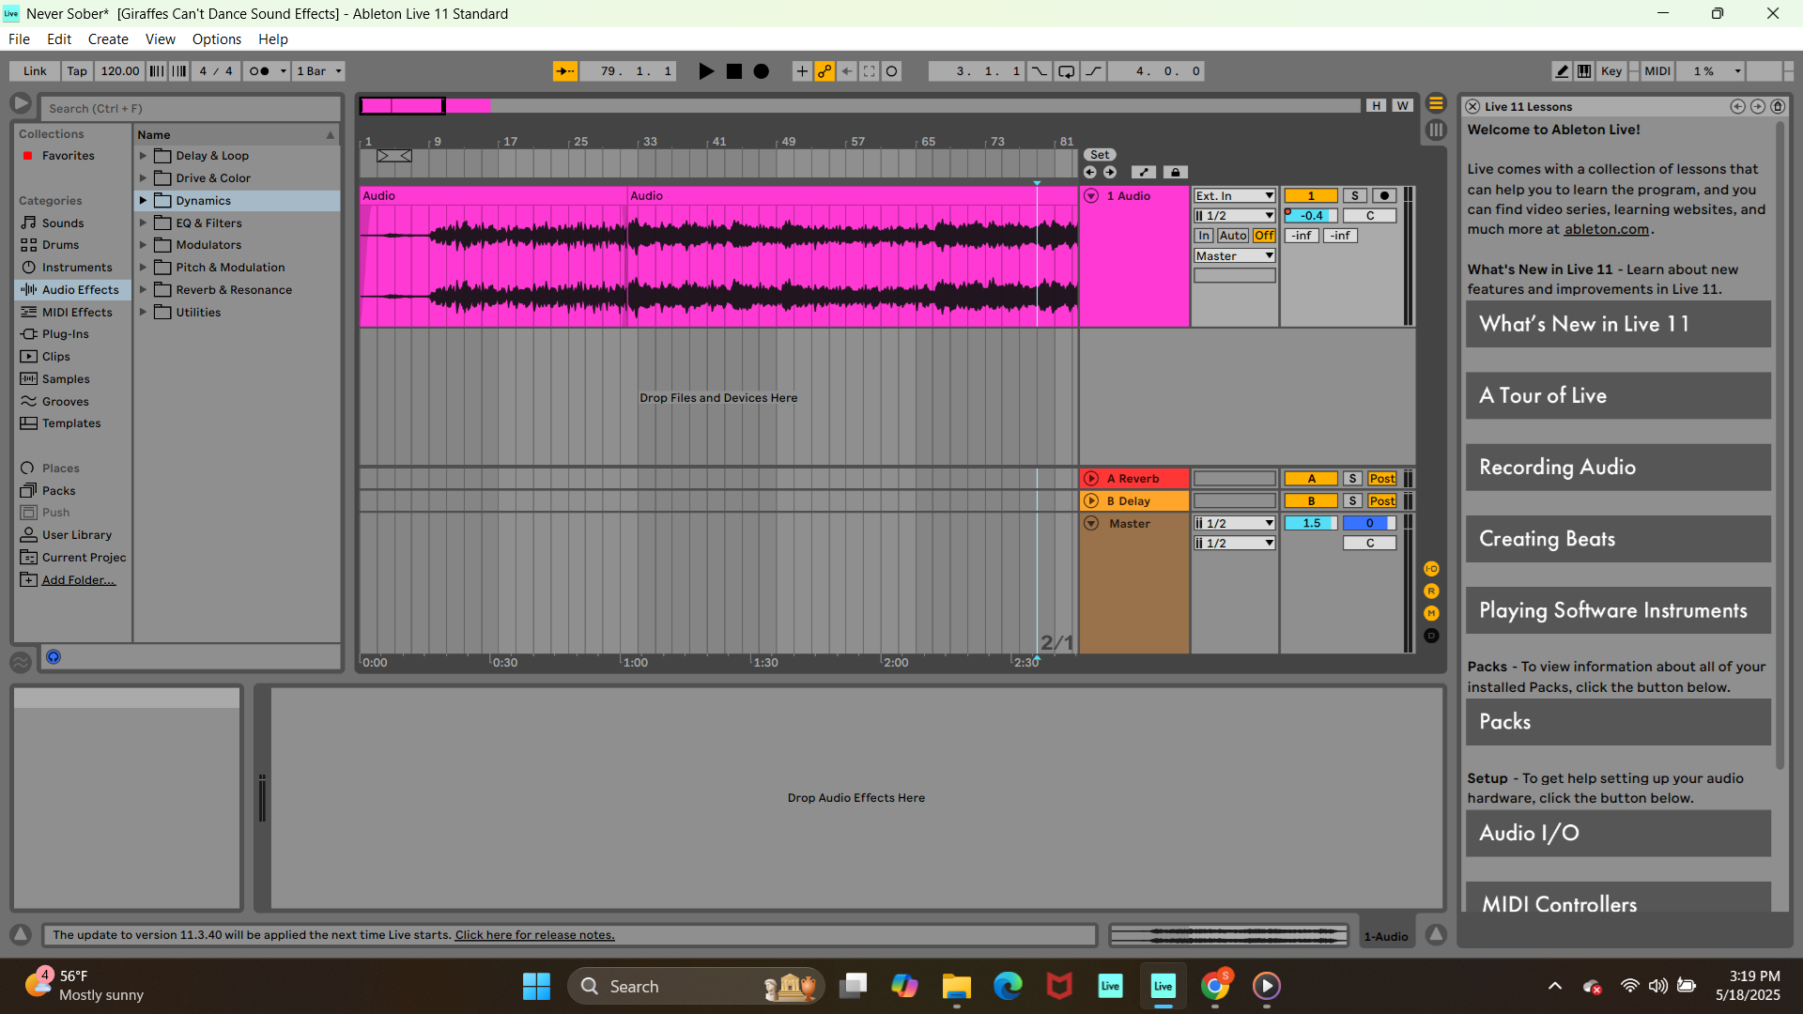Stop playback with the Stop button
Screen dimensions: 1803x1014
point(734,71)
